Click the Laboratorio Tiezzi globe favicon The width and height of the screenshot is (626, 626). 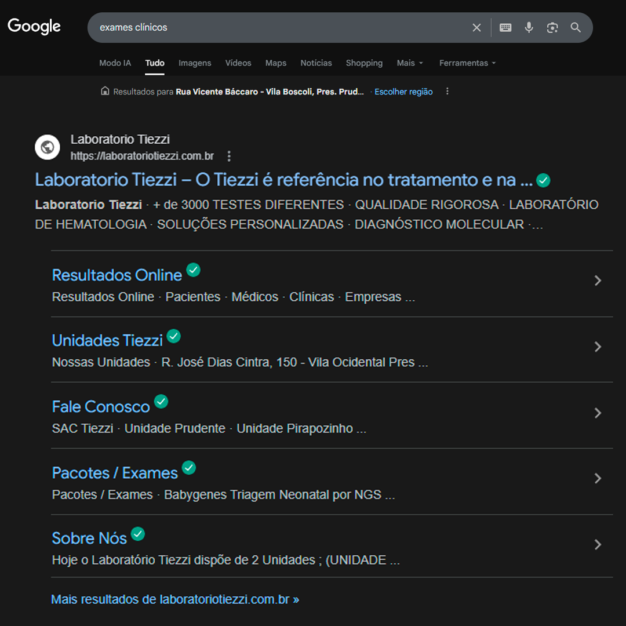click(48, 147)
